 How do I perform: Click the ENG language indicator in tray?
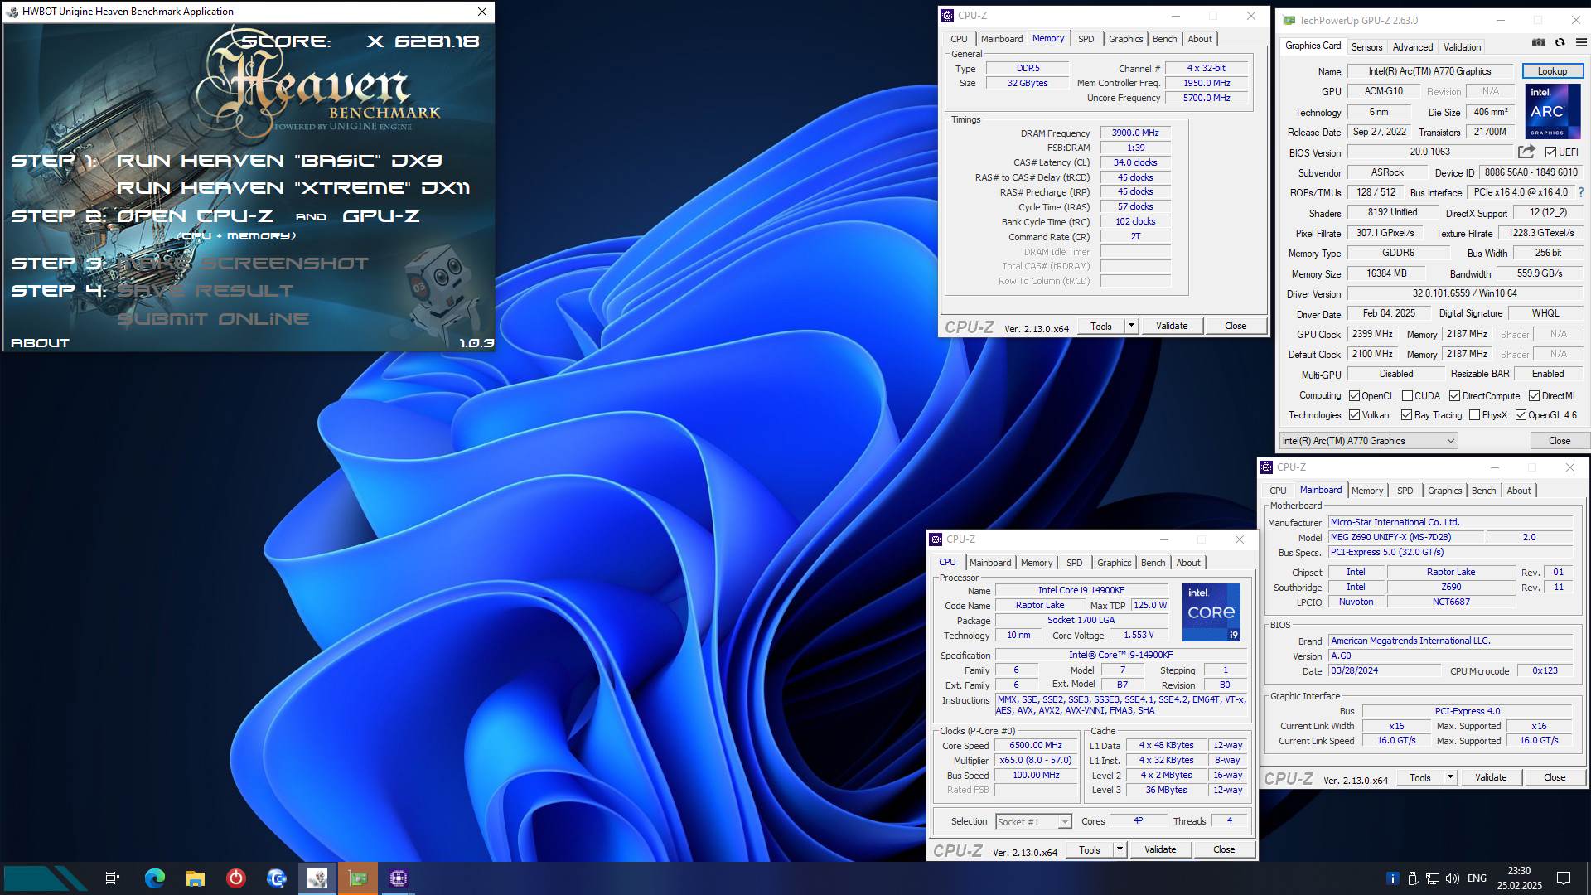pos(1477,878)
